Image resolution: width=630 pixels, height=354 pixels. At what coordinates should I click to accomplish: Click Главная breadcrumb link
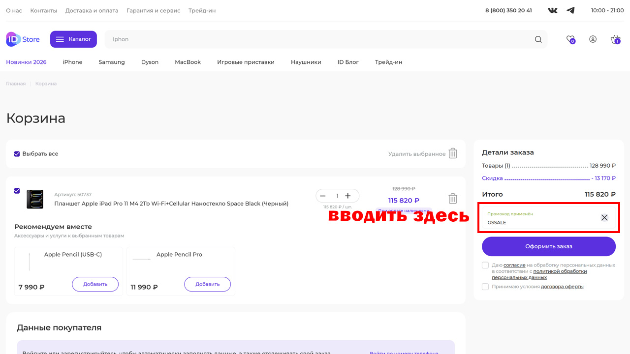16,84
